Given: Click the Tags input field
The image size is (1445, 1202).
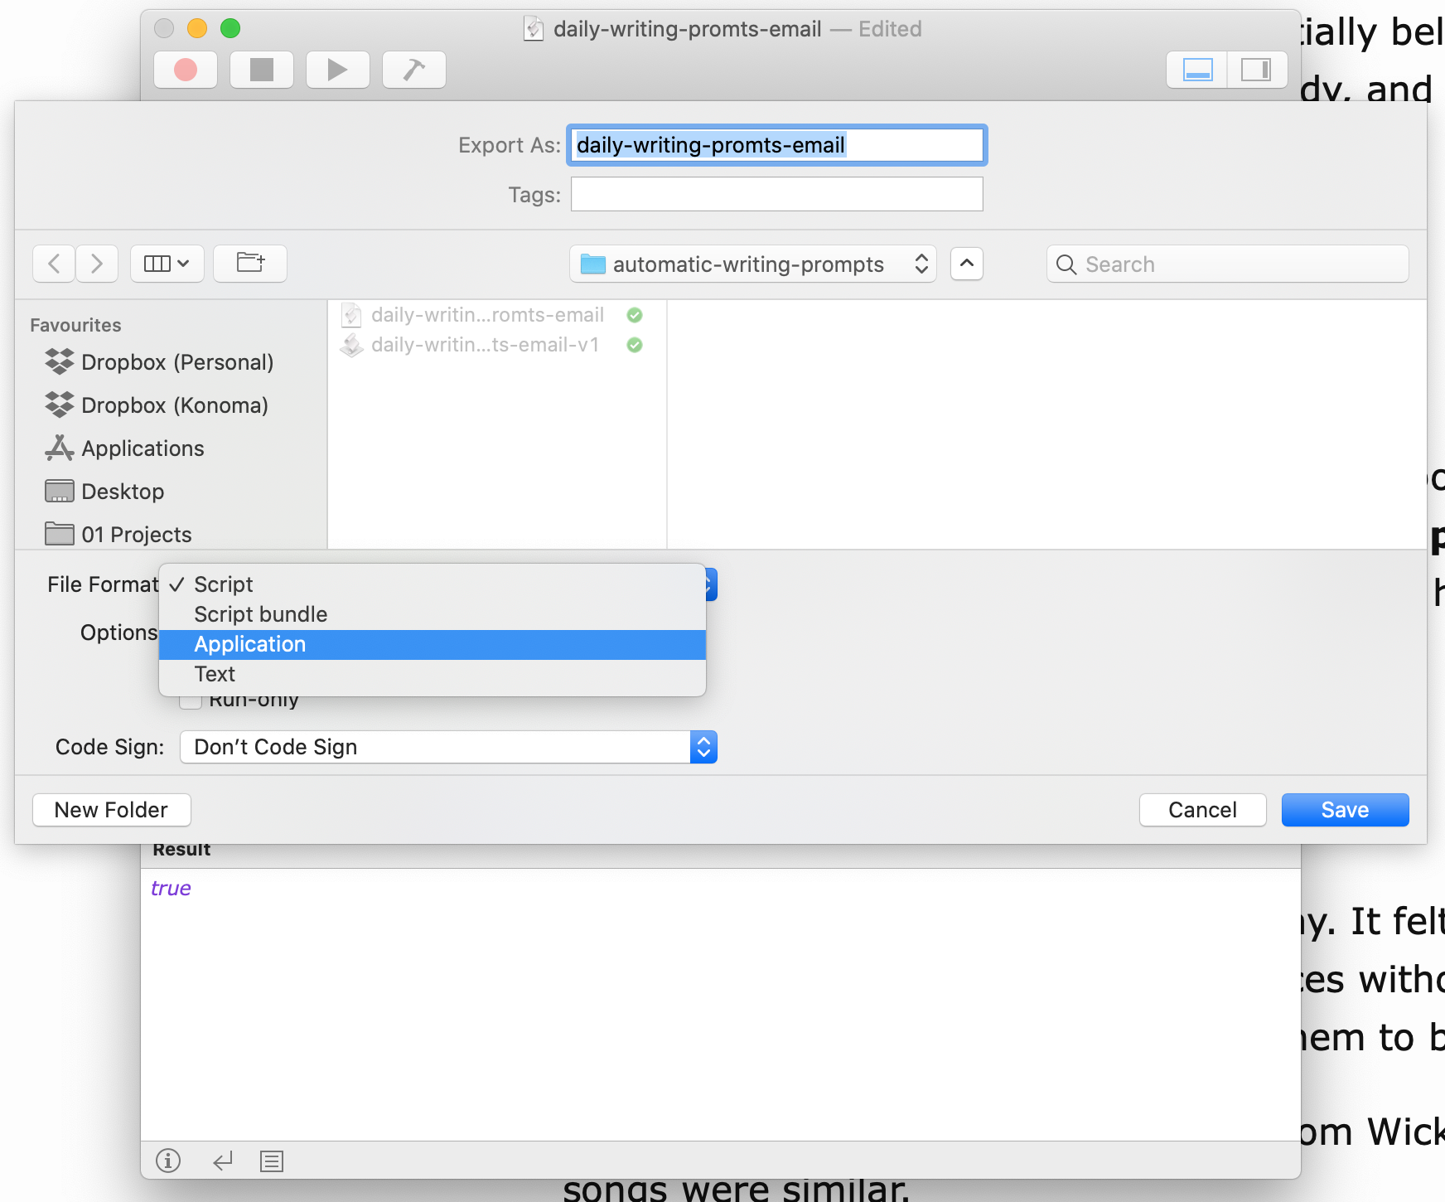Looking at the screenshot, I should (777, 194).
